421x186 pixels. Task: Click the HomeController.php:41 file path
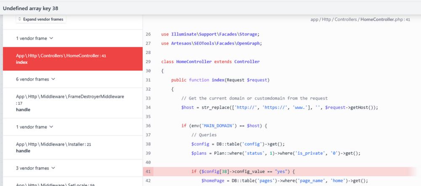click(360, 19)
